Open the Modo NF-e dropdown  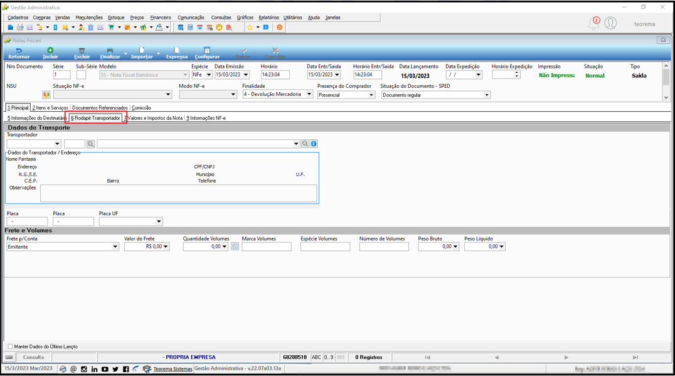[233, 94]
